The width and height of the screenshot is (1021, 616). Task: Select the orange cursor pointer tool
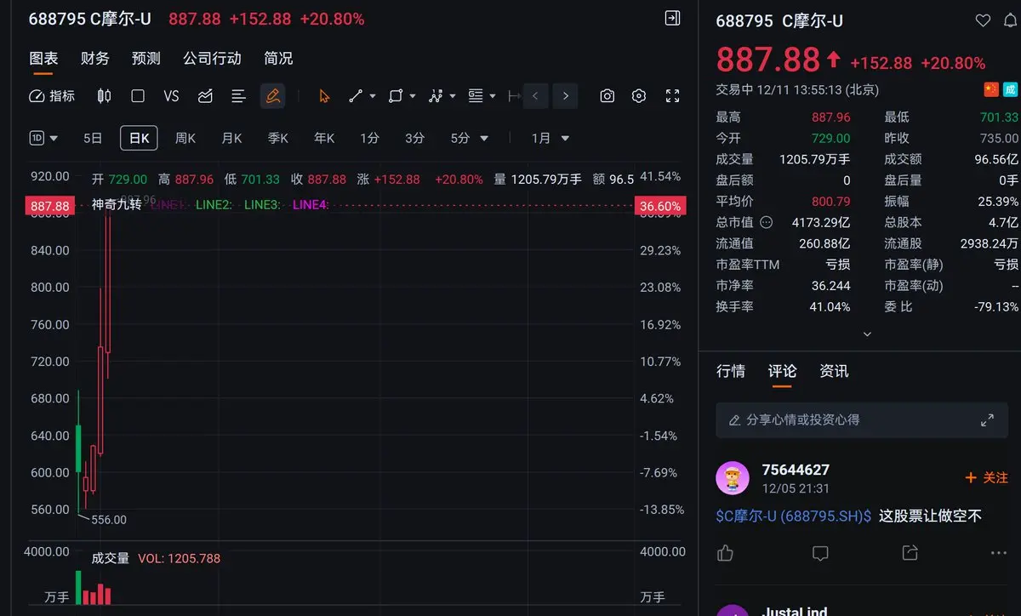(x=324, y=96)
